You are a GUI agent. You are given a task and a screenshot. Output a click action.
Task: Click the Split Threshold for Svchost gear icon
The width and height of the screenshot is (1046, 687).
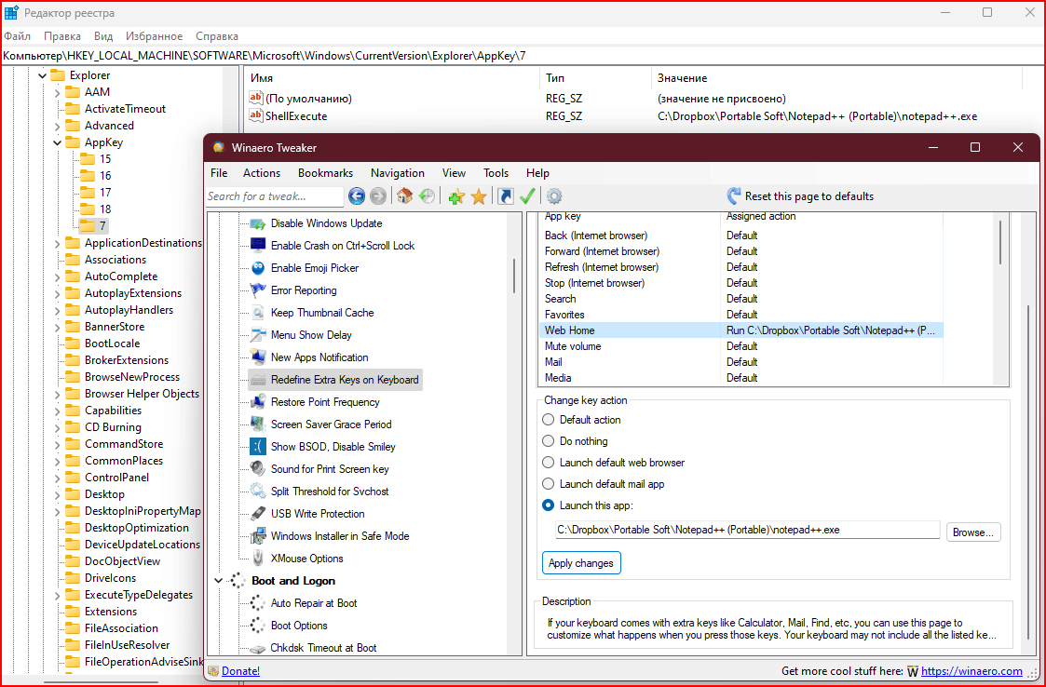pyautogui.click(x=258, y=492)
